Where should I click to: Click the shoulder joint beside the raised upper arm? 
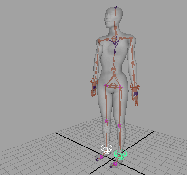tap(131, 38)
